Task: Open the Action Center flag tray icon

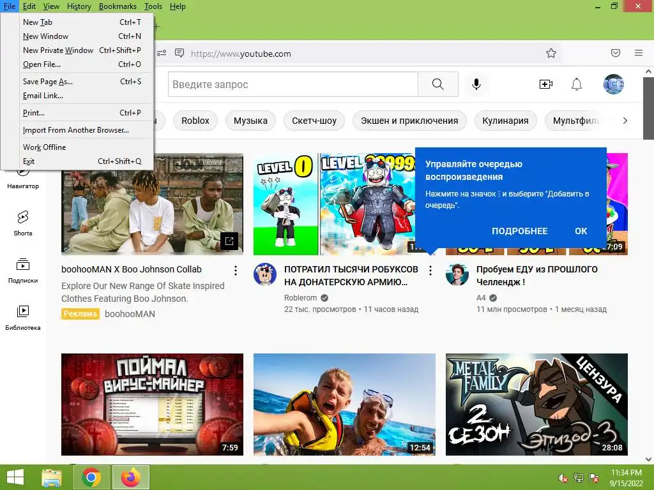Action: pos(594,477)
